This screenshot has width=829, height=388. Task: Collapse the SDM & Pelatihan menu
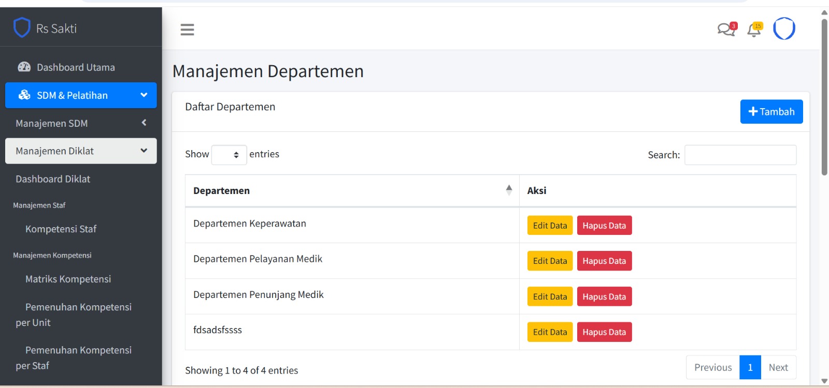tap(144, 95)
